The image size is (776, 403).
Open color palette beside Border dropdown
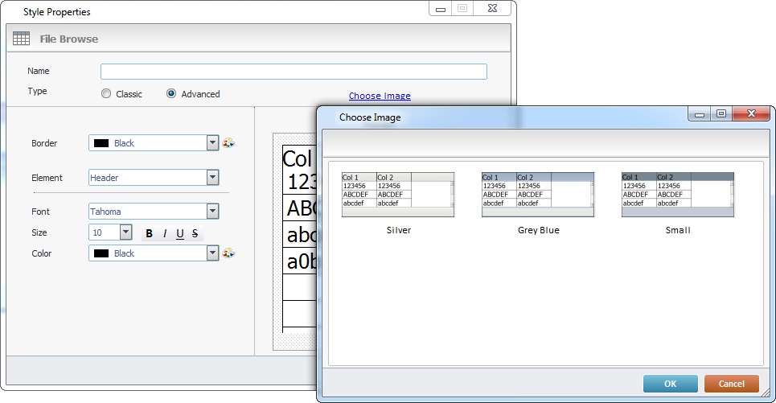click(x=228, y=143)
